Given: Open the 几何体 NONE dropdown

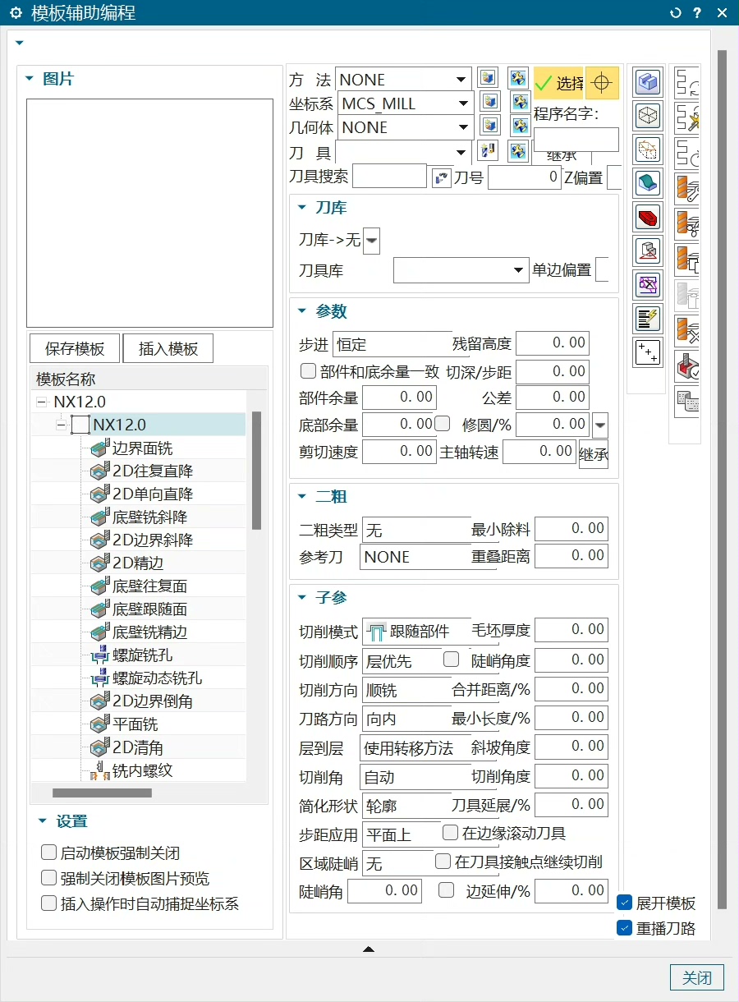Looking at the screenshot, I should point(405,126).
